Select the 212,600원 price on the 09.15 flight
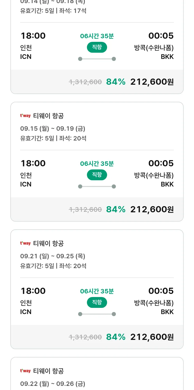The image size is (194, 390). [152, 209]
